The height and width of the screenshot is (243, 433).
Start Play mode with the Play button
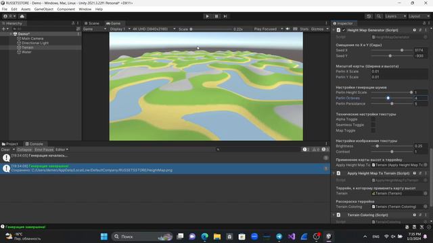(x=208, y=16)
